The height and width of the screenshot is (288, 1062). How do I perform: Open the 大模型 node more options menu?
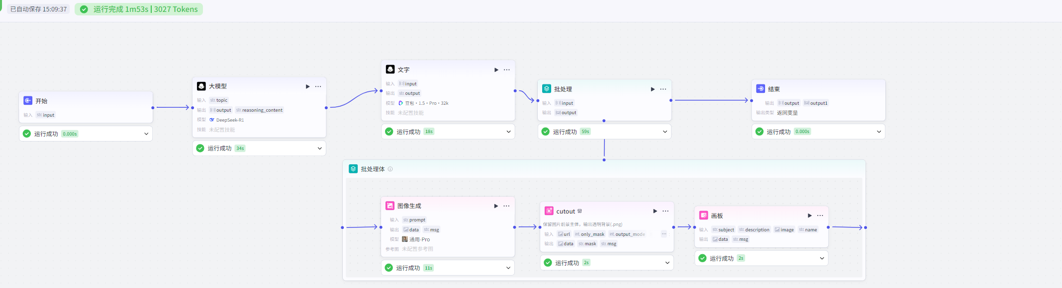tap(318, 86)
